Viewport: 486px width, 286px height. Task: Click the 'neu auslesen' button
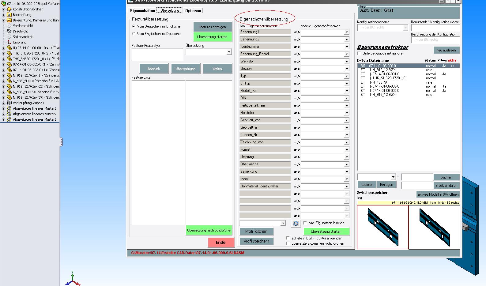click(x=446, y=50)
